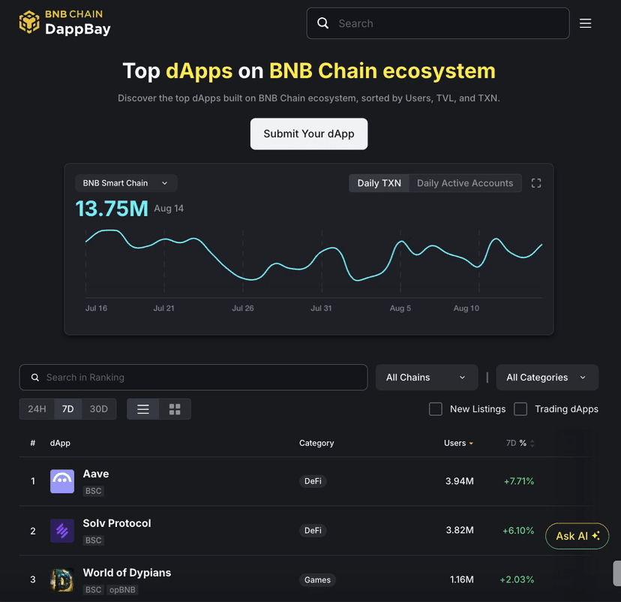
Task: Switch to list view layout
Action: pos(143,409)
